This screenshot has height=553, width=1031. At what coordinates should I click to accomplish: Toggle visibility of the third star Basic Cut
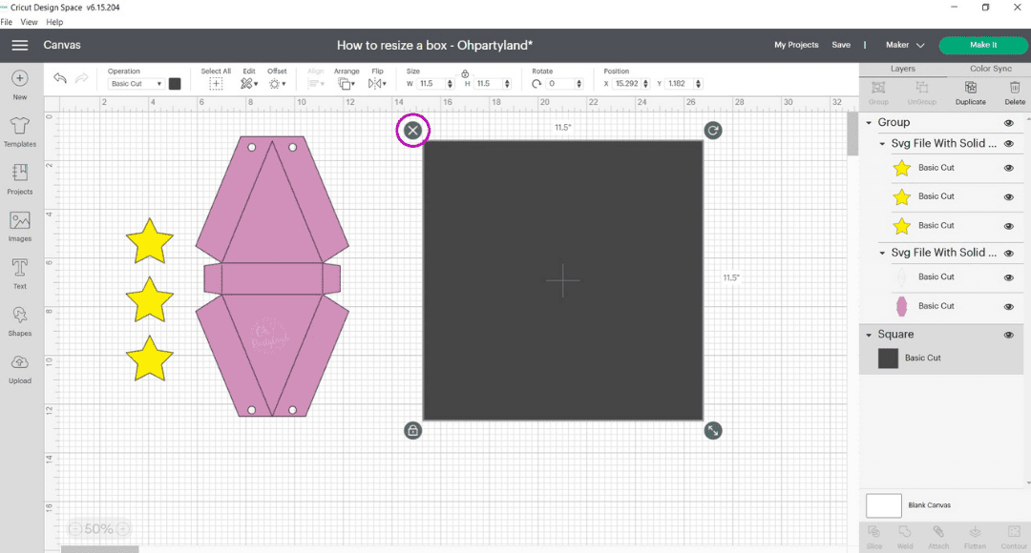coord(1009,226)
